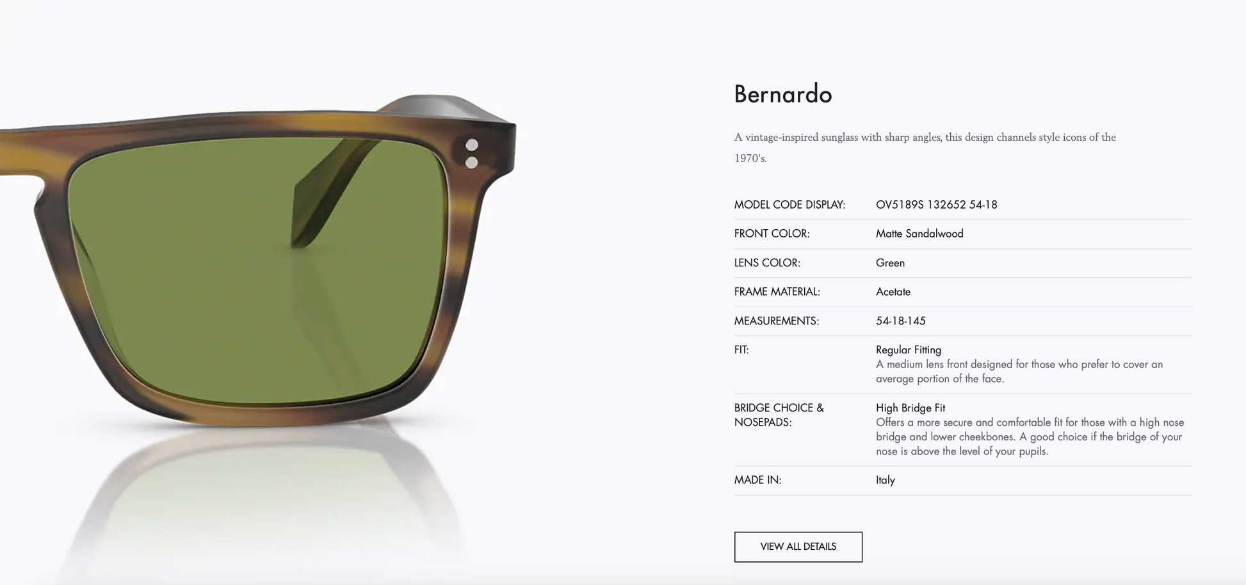
Task: Click the Acetate frame material value
Action: 893,292
